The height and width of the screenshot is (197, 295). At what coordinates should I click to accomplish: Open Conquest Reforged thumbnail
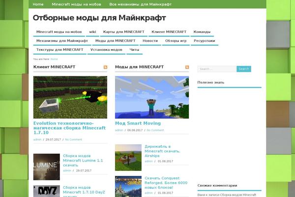[128, 187]
